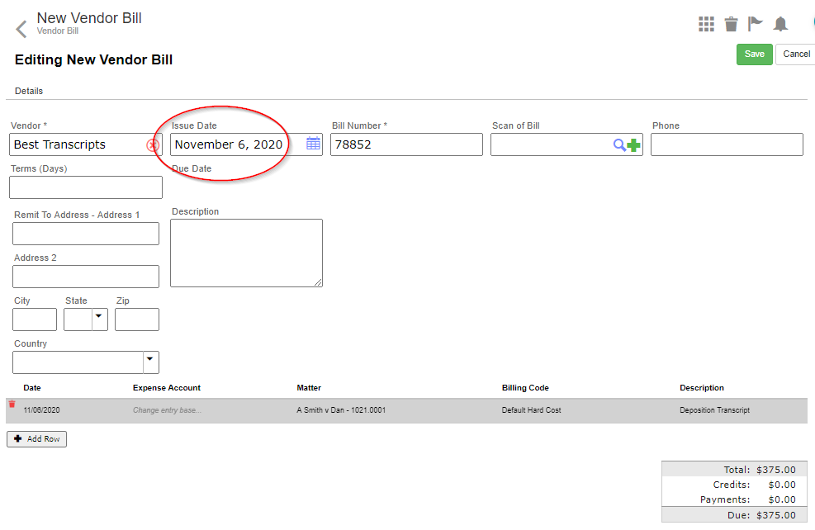Image resolution: width=815 pixels, height=530 pixels.
Task: Save the vendor bill
Action: point(754,54)
